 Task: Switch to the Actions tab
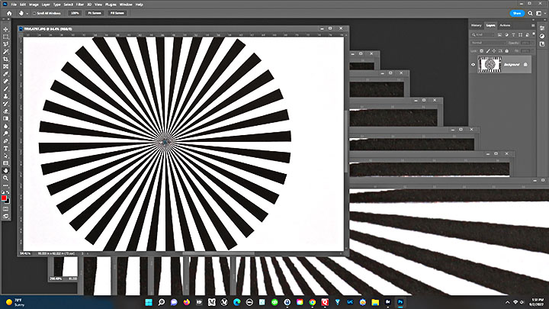point(505,25)
